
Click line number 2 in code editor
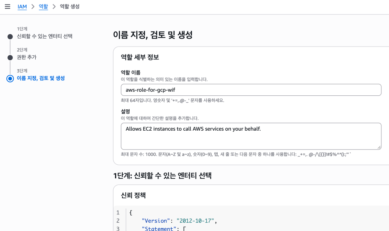(118, 221)
